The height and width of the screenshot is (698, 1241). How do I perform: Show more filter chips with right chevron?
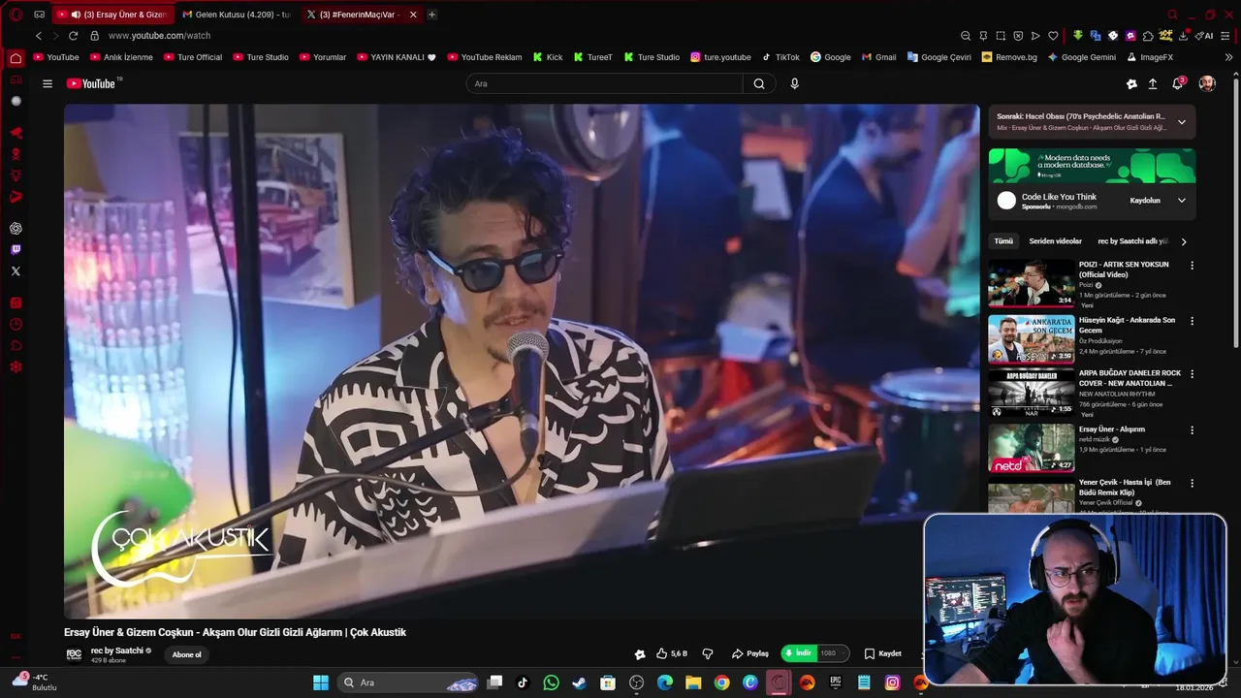[1184, 241]
